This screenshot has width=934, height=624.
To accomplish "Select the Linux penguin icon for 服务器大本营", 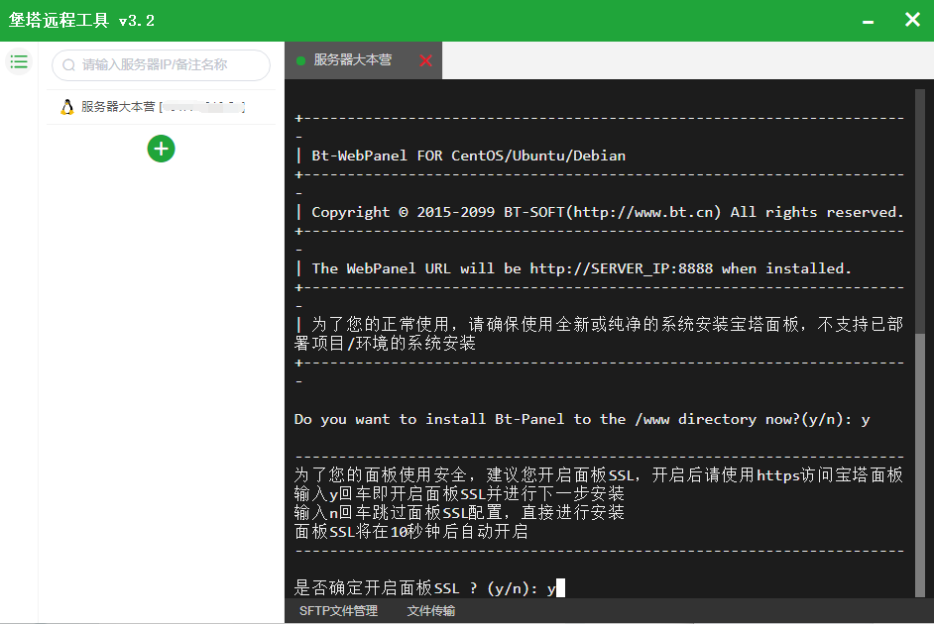I will (67, 107).
